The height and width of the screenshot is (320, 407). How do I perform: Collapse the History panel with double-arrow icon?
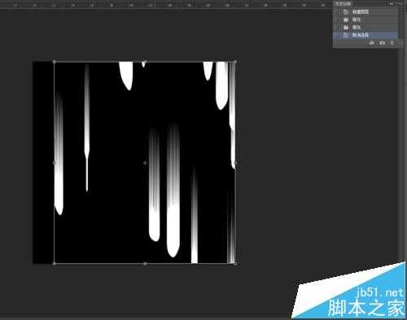[x=392, y=3]
